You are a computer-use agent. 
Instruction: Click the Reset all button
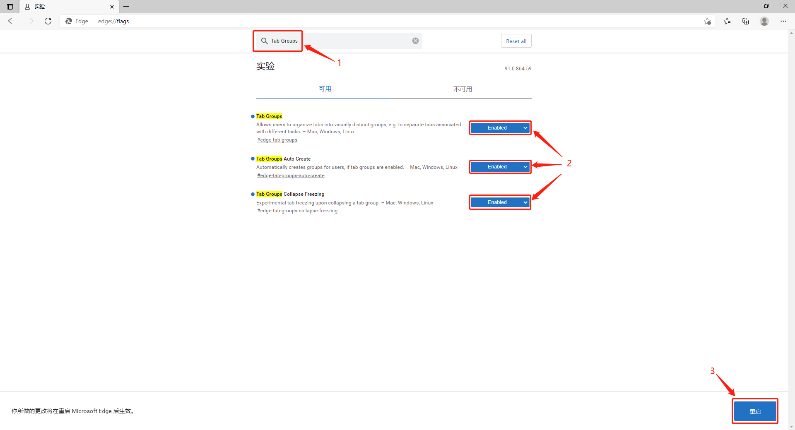click(x=516, y=41)
